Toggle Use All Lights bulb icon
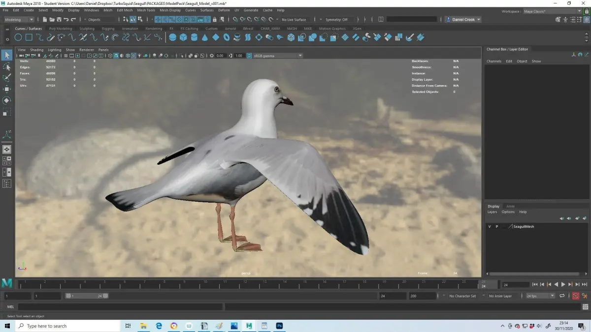Screen dimensions: 591x332 pyautogui.click(x=139, y=56)
